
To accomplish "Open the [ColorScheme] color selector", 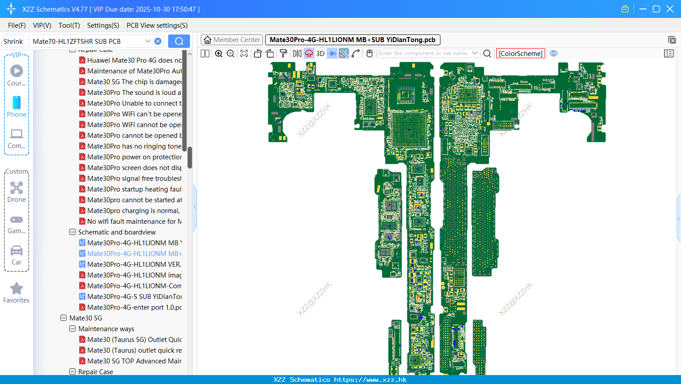I will (520, 53).
